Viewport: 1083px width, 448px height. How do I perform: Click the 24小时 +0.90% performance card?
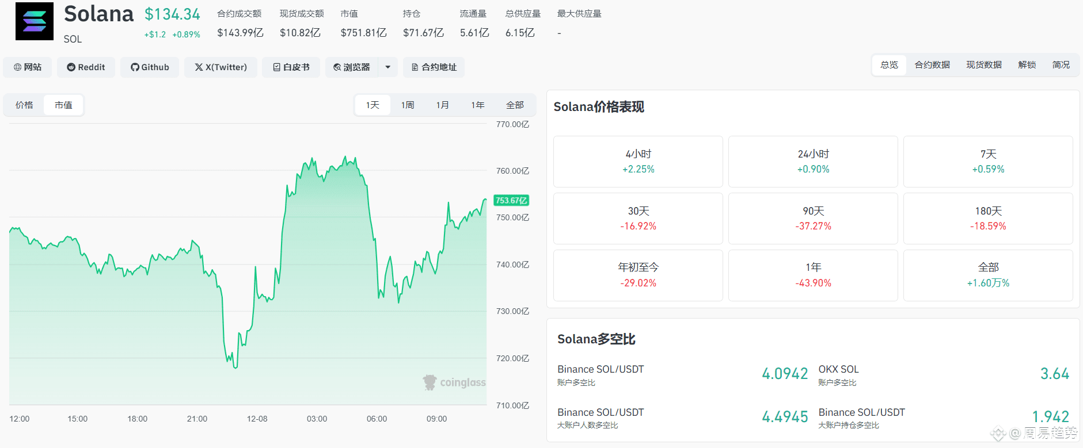click(813, 162)
